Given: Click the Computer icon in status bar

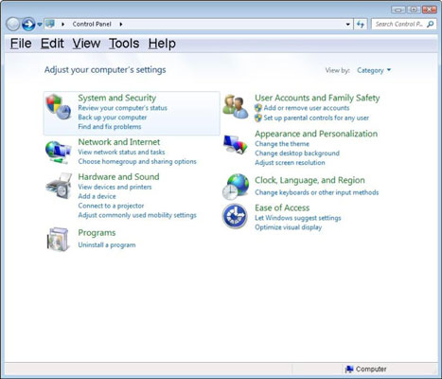Looking at the screenshot, I should (x=349, y=369).
